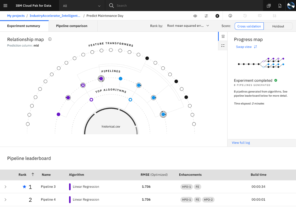Open View full log
296x207 pixels.
241,143
